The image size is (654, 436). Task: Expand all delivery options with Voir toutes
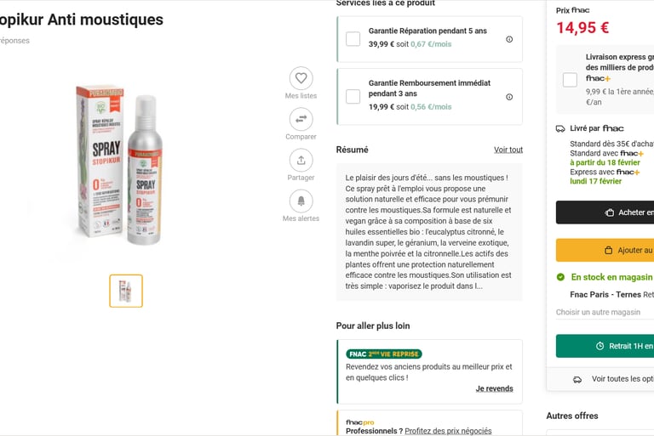click(x=622, y=379)
